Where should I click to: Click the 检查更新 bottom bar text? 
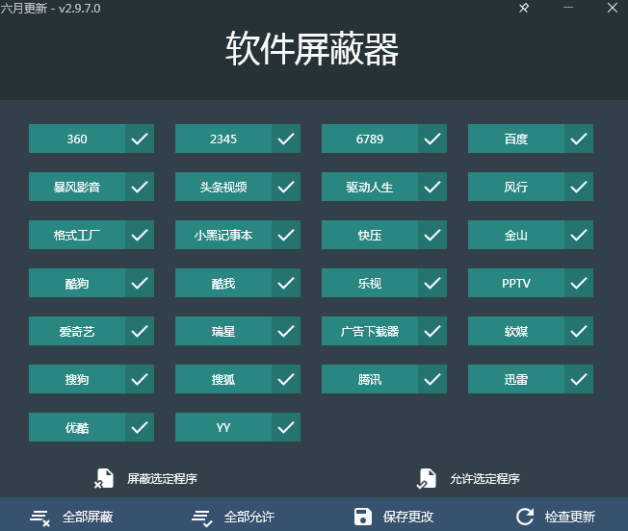[x=570, y=517]
